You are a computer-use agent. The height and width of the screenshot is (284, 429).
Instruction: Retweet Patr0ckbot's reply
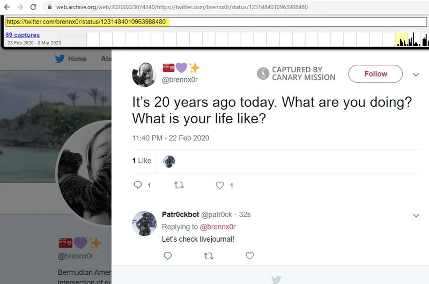pyautogui.click(x=209, y=256)
